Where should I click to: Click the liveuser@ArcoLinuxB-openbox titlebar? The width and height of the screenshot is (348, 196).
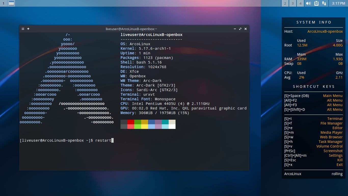pyautogui.click(x=131, y=29)
